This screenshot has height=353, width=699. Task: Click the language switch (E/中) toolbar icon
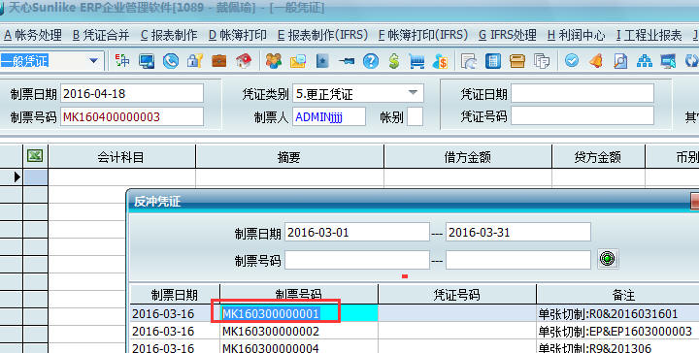tap(122, 60)
